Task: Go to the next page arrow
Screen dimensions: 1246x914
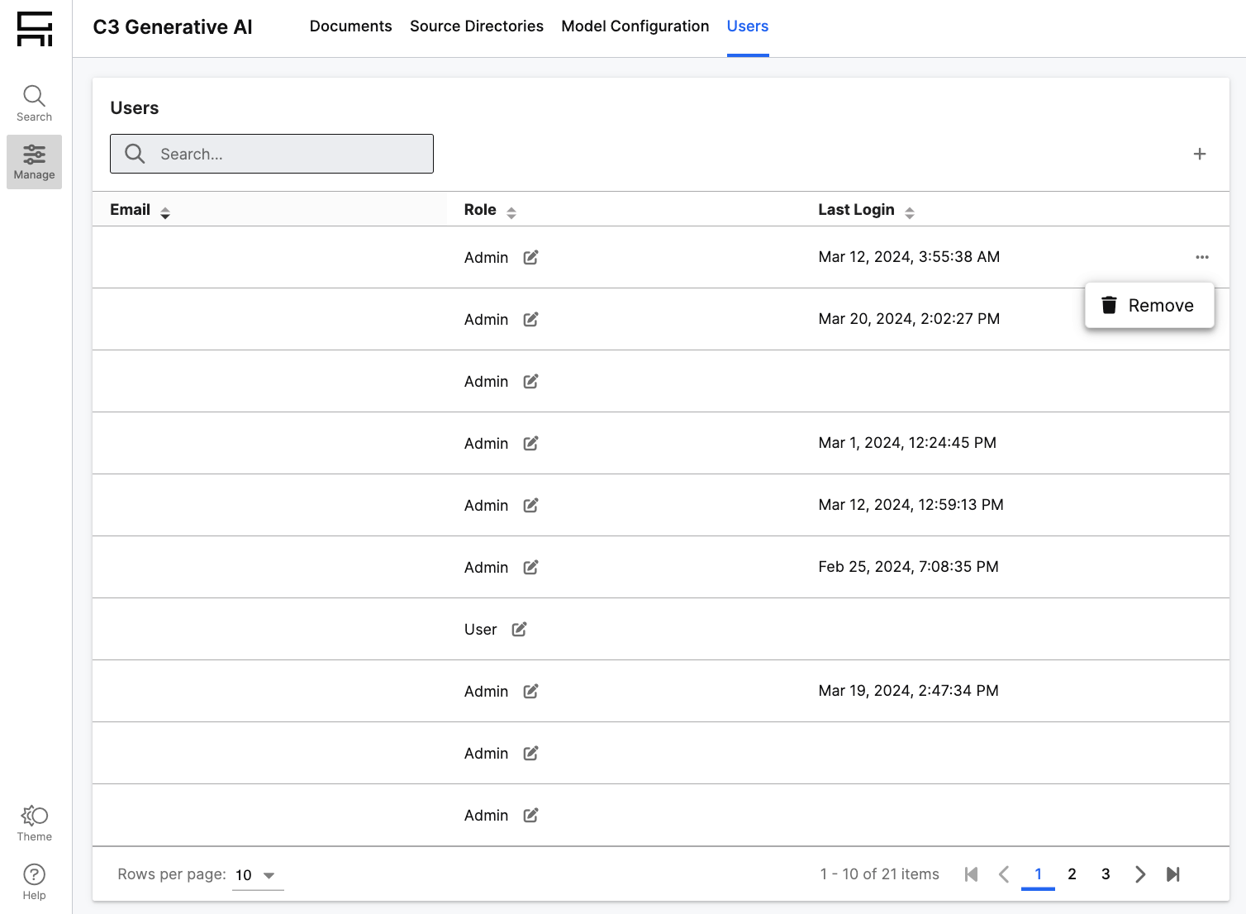Action: pos(1139,874)
